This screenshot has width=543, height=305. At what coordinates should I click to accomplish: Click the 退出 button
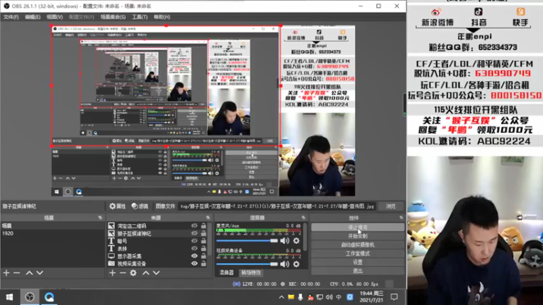pos(358,270)
